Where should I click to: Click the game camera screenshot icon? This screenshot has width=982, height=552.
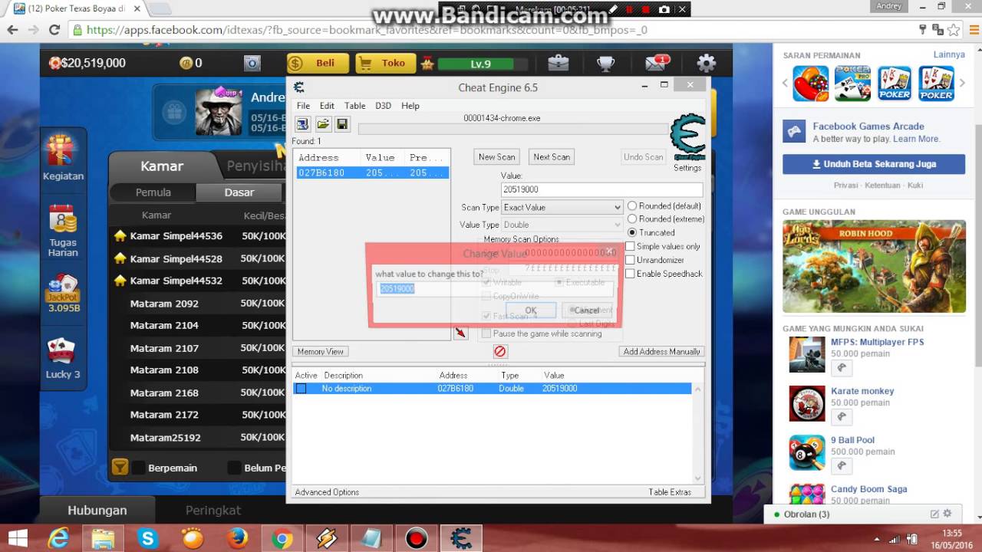click(252, 64)
